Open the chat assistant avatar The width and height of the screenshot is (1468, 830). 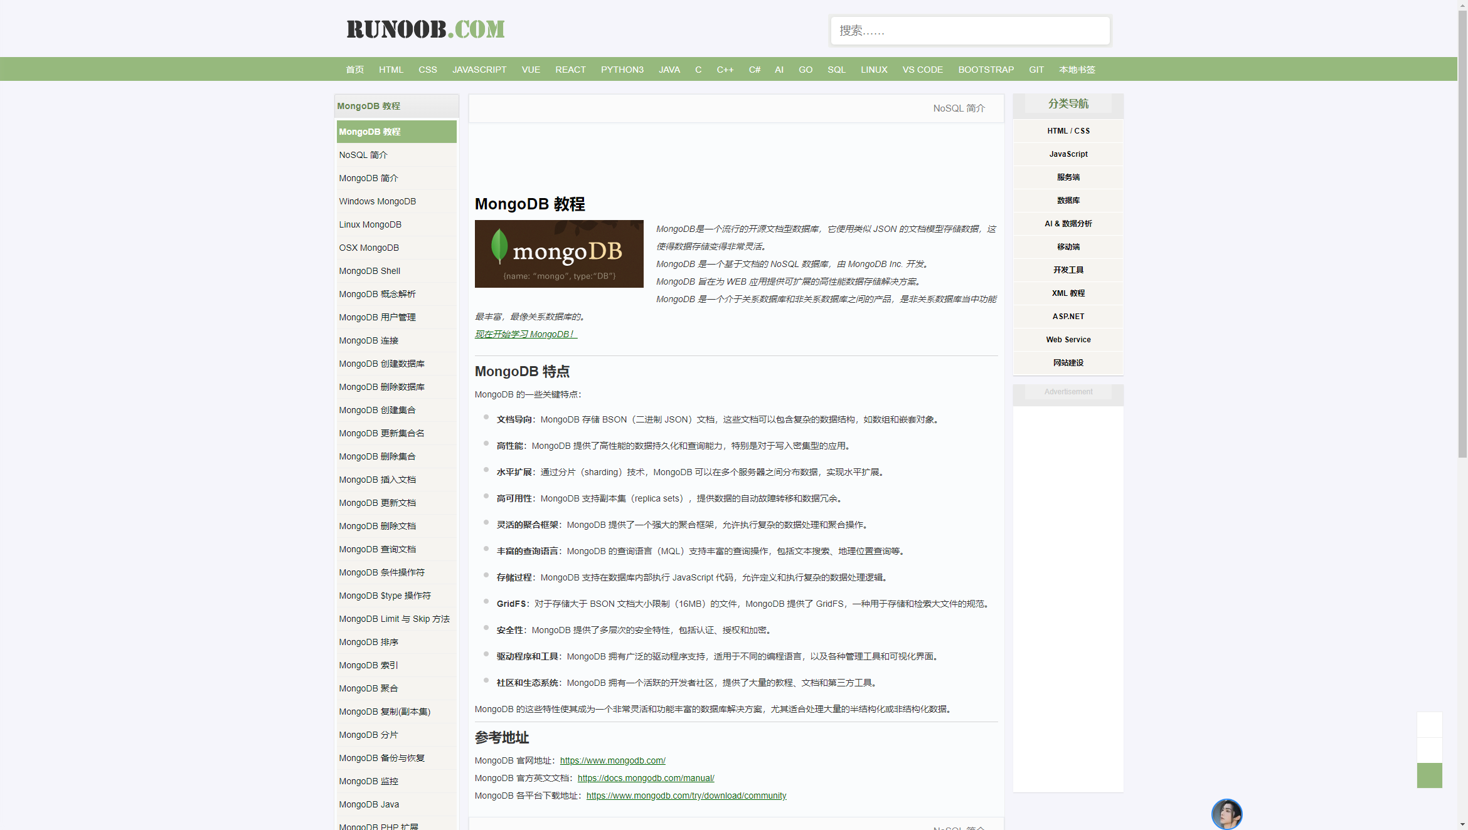tap(1226, 814)
